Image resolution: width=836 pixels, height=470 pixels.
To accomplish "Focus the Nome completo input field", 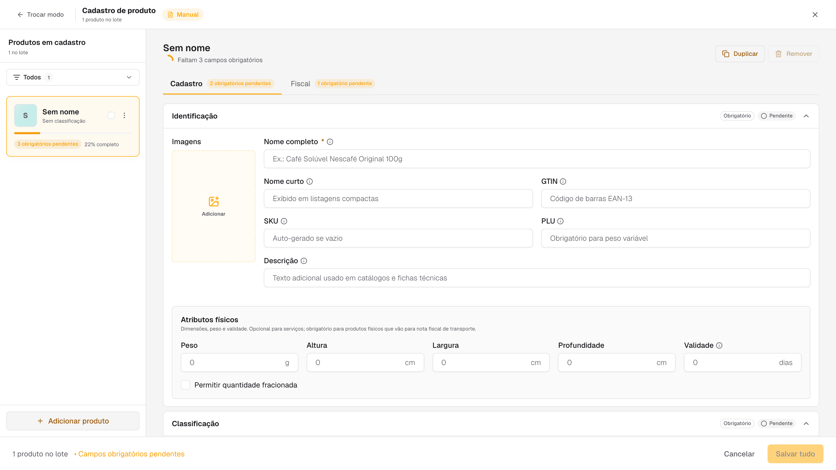I will point(537,159).
